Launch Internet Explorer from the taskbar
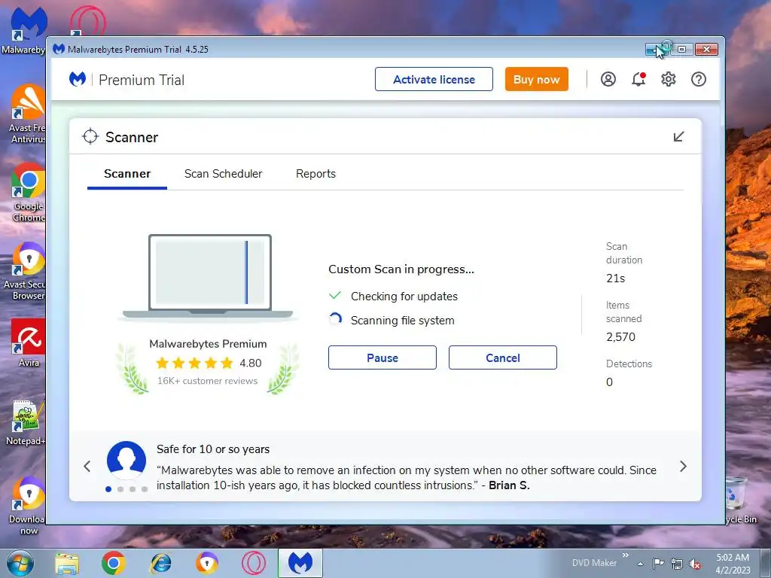This screenshot has height=578, width=771. [160, 563]
